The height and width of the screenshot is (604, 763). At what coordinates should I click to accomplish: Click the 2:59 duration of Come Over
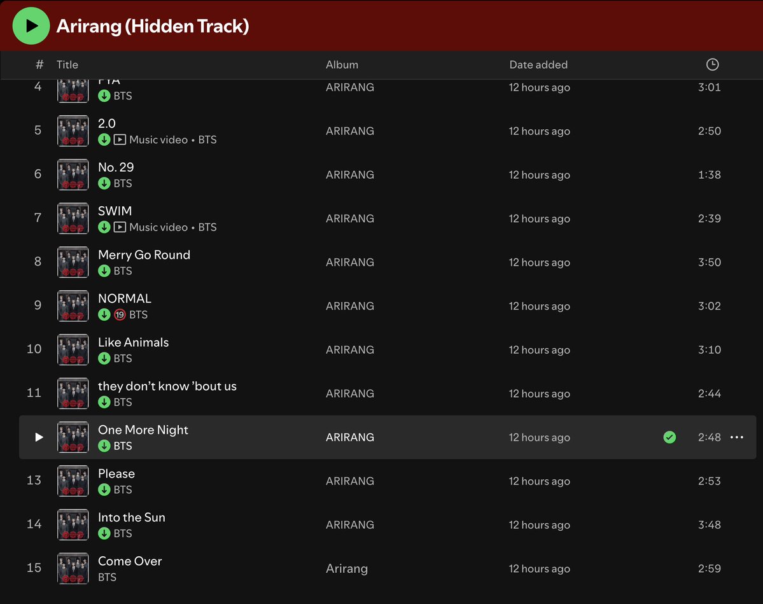(x=710, y=568)
